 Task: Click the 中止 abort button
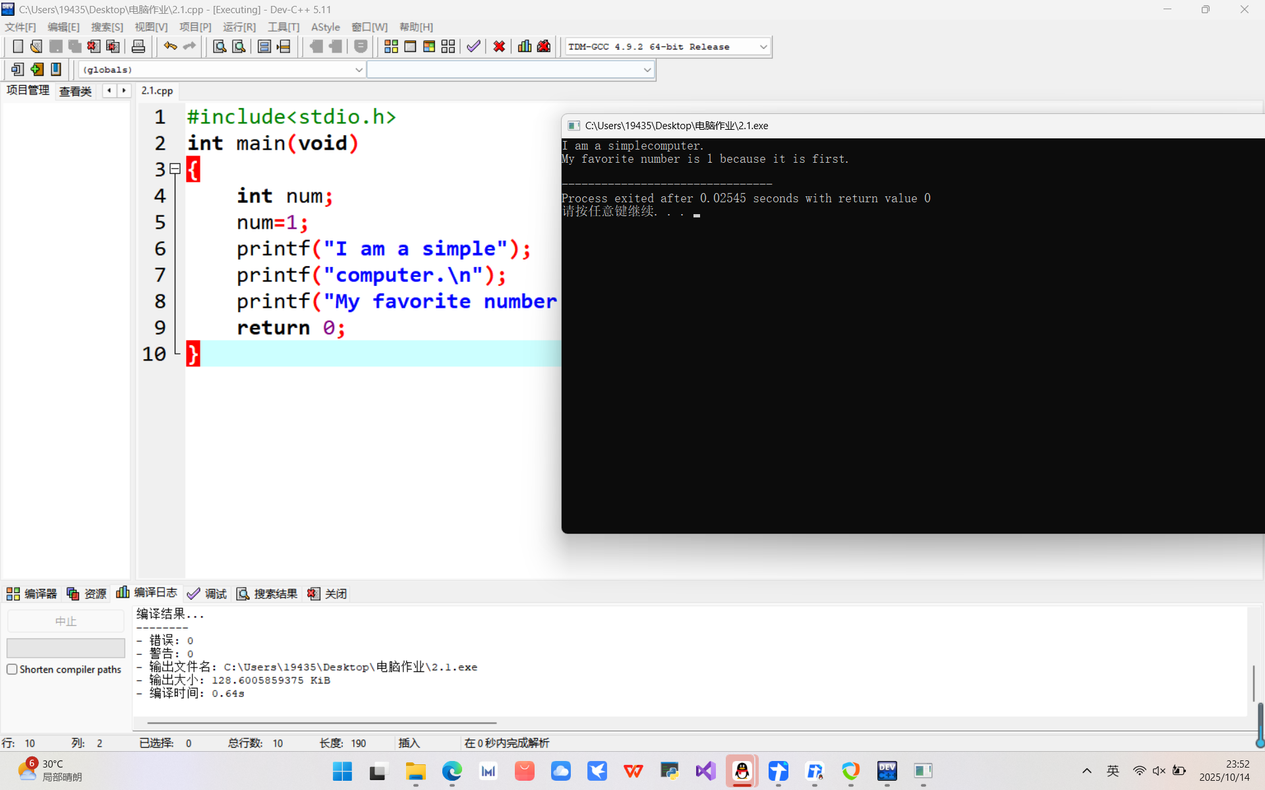click(x=66, y=621)
